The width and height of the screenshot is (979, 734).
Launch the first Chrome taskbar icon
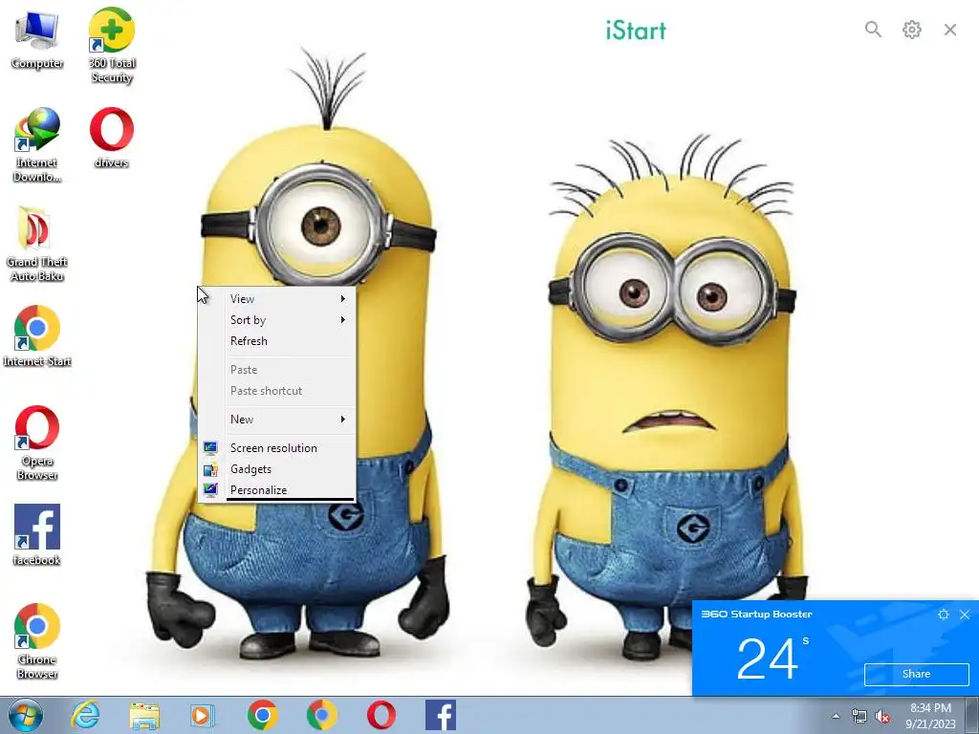click(x=262, y=715)
